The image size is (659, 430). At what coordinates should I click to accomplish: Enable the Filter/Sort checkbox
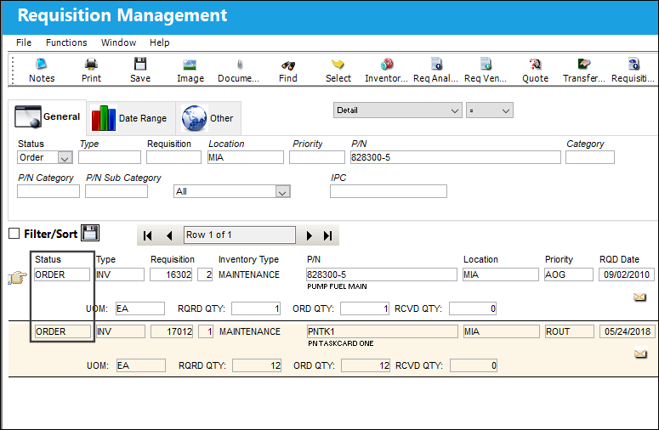[x=14, y=234]
